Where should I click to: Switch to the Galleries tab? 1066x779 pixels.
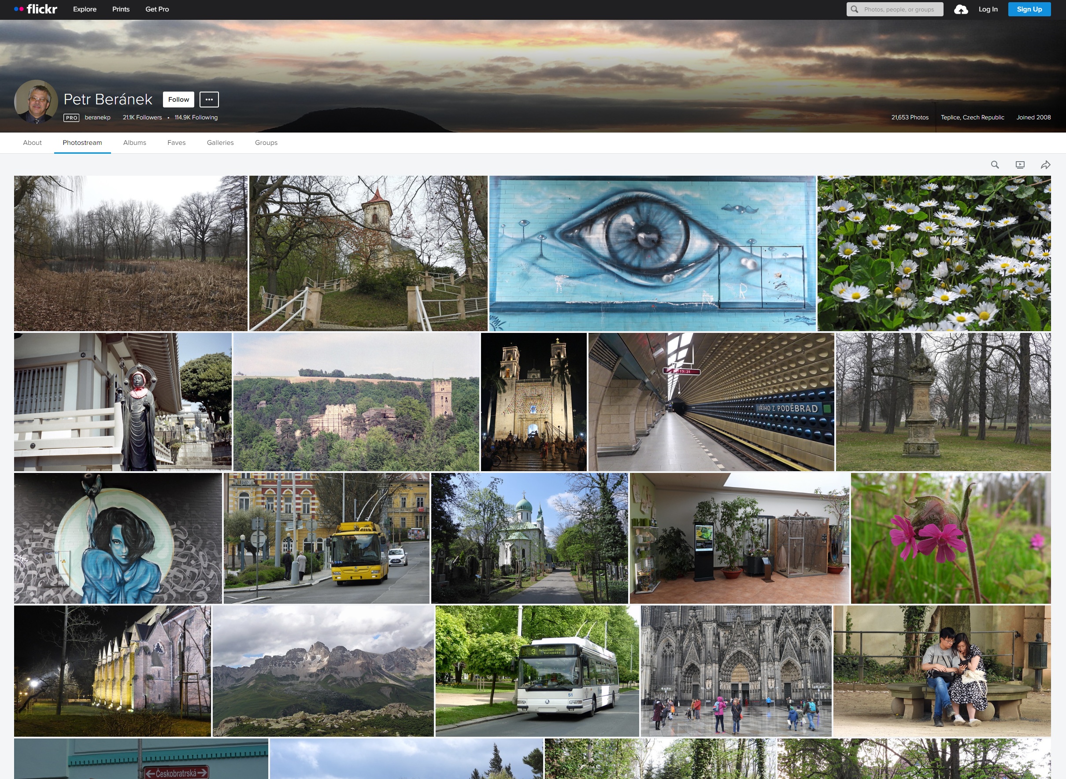(x=220, y=142)
